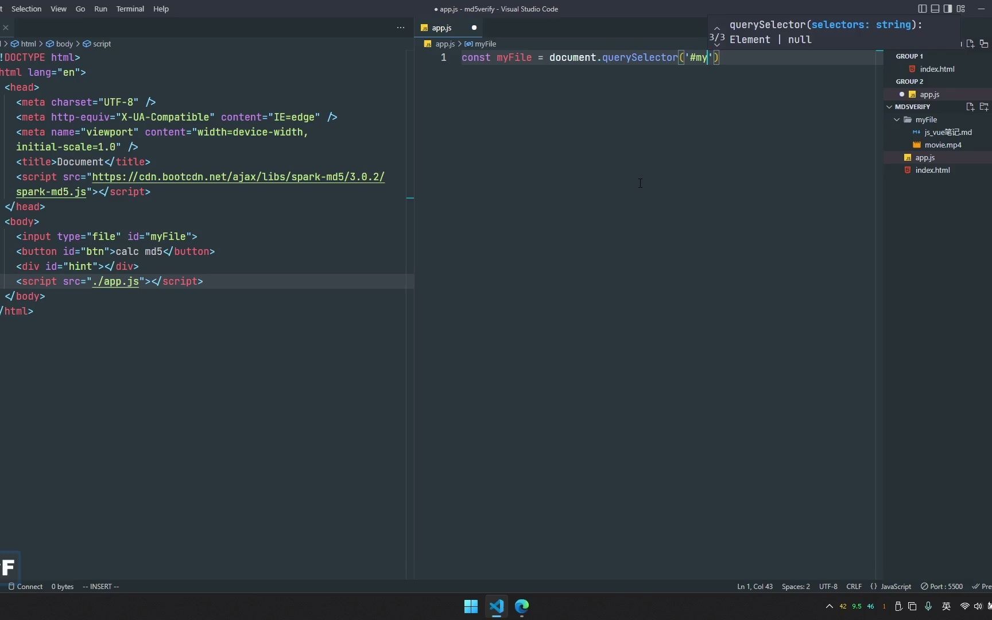Click toggle editor layout icon in Open Editors

(984, 44)
